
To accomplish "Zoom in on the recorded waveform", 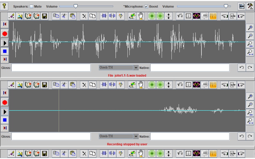I will click(250, 96).
